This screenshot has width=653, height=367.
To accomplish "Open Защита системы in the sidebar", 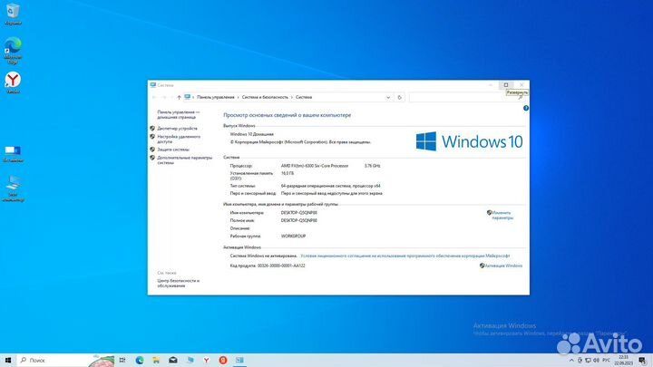I will tap(173, 150).
